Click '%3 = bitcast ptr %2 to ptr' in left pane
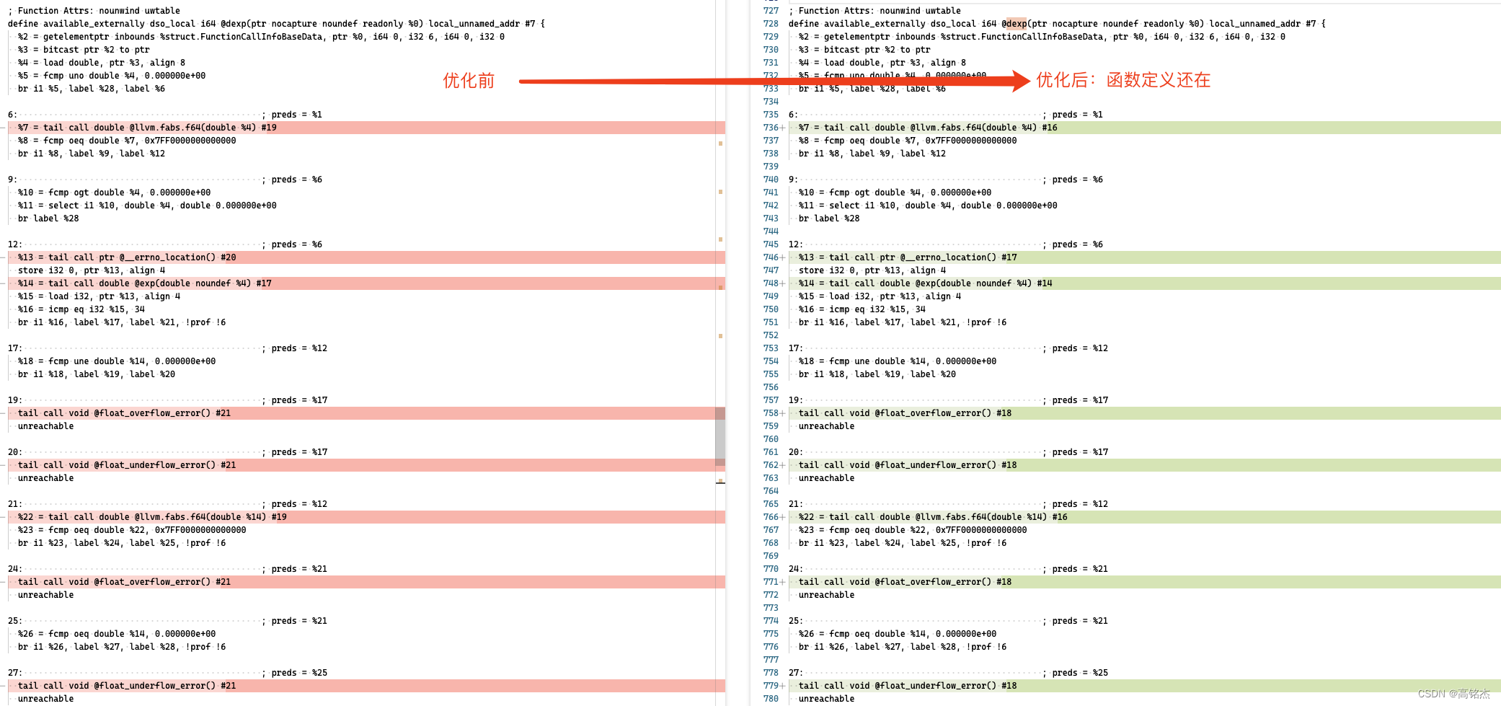This screenshot has height=706, width=1501. (x=84, y=50)
